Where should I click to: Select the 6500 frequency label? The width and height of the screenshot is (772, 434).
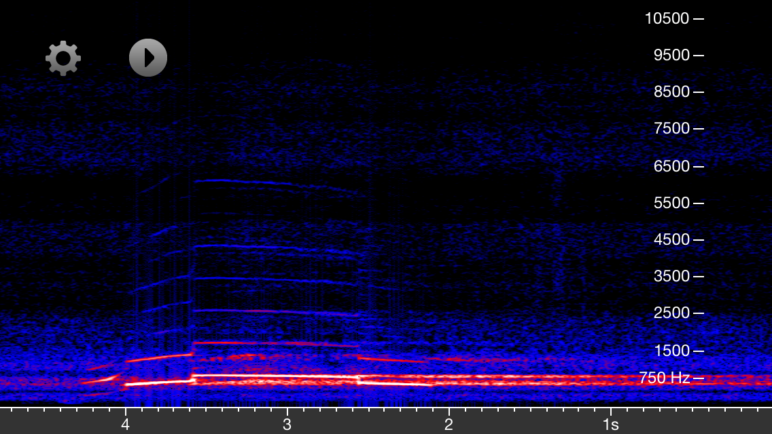[x=671, y=165]
